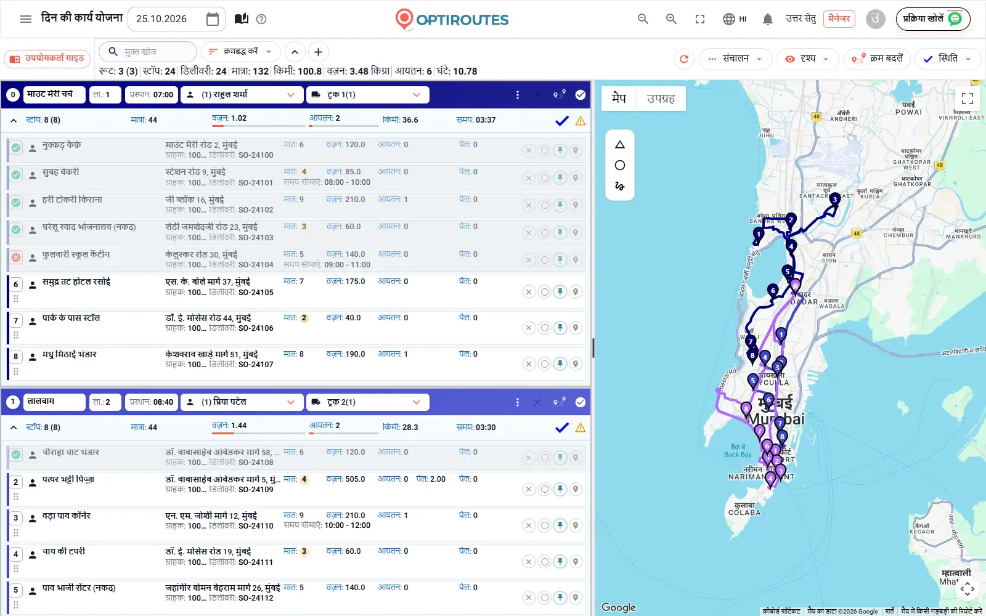
Task: Click the search magnifier in the header
Action: click(643, 19)
